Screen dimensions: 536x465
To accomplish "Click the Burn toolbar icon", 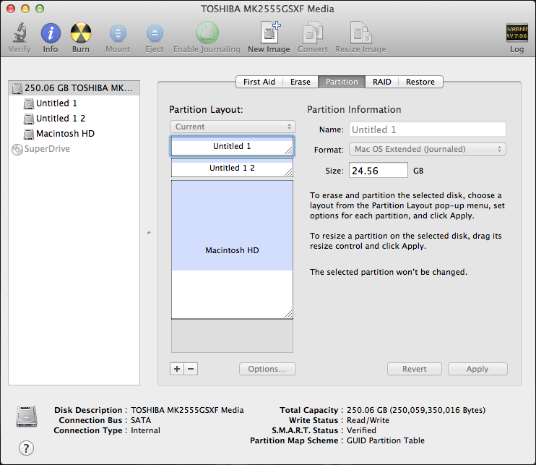I will point(81,33).
